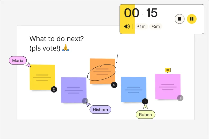Select the orange sticky note
The image size is (209, 139).
[x=102, y=71]
